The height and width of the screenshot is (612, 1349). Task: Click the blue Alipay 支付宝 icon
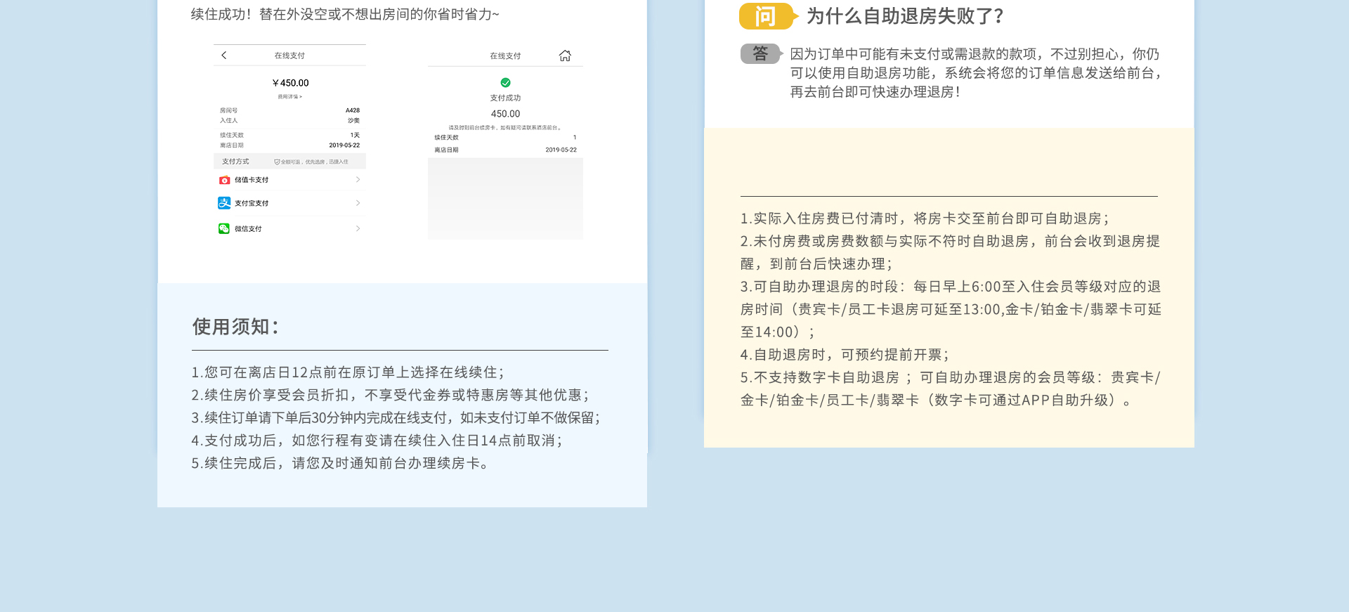coord(224,203)
